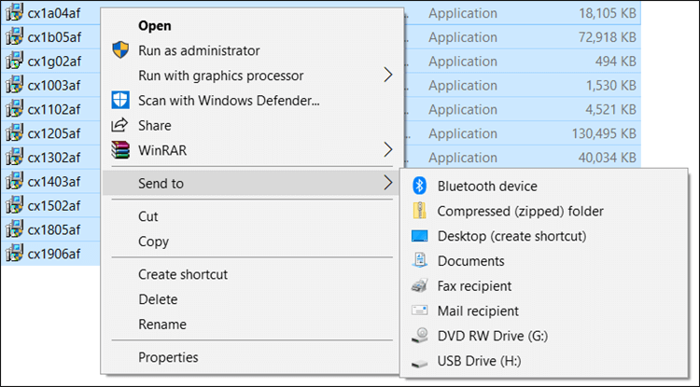Select Run as administrator
This screenshot has height=387, width=700.
(199, 50)
